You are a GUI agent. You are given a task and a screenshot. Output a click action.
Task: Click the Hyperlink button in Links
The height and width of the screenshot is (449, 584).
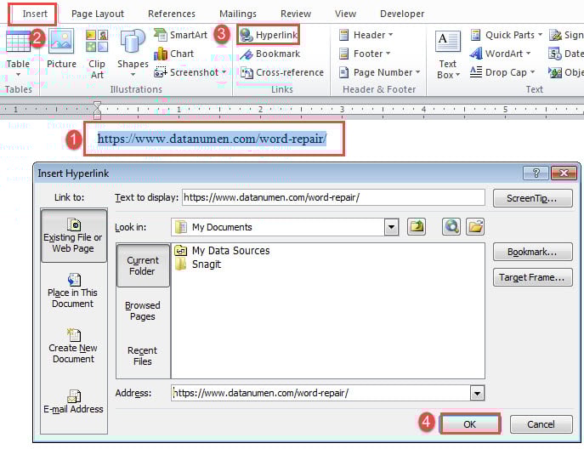coord(268,35)
